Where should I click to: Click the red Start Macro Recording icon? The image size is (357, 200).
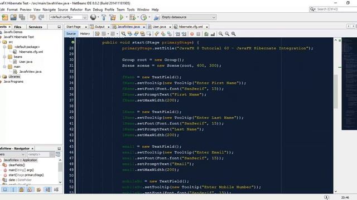pos(192,34)
